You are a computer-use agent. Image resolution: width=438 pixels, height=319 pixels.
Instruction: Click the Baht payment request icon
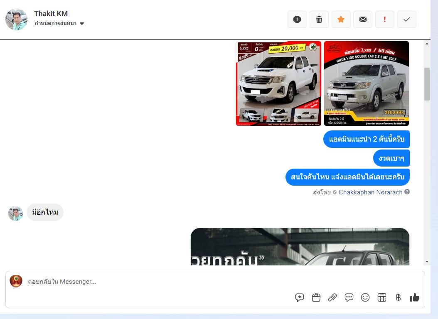399,297
